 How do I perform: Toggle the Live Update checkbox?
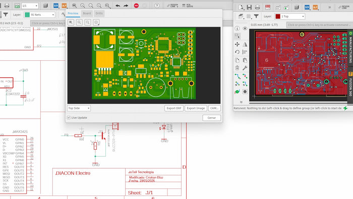click(69, 118)
